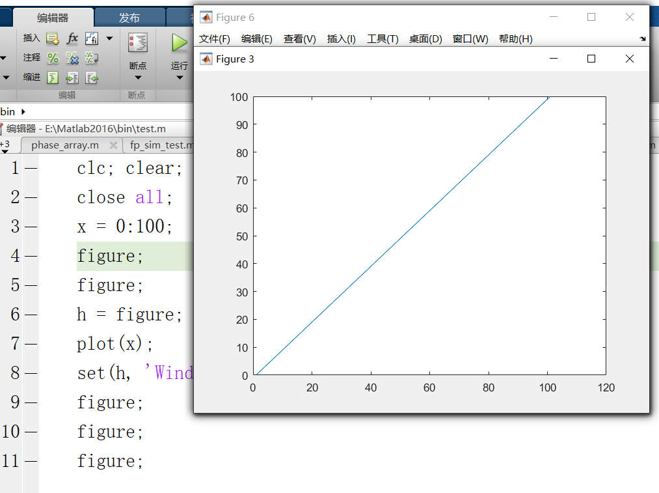Open 工具(T) menu in Figure 6
Screen dimensions: 659x493
pos(383,39)
